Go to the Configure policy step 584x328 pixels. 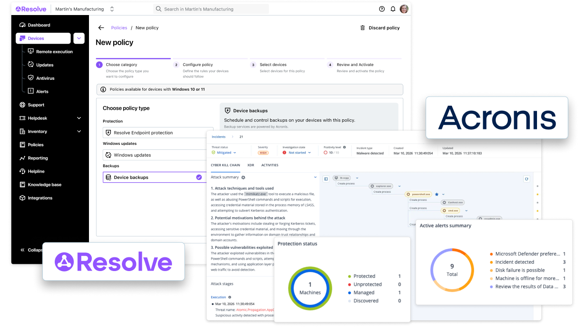pyautogui.click(x=198, y=65)
